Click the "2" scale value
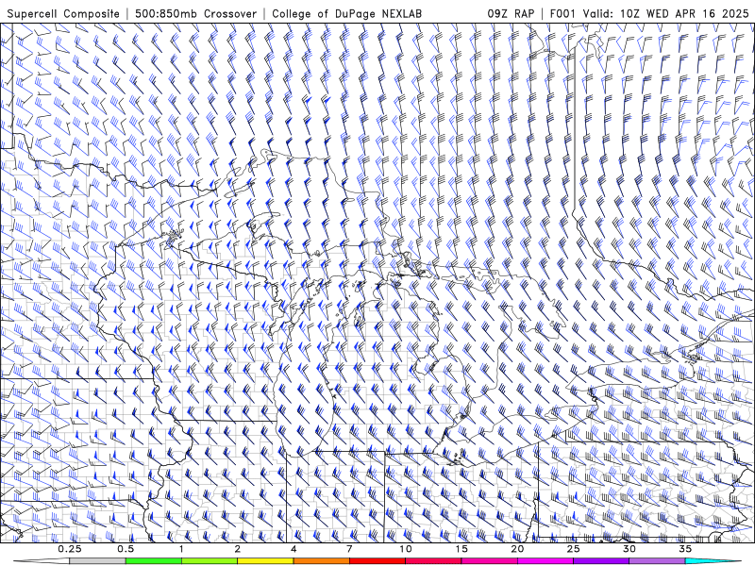The width and height of the screenshot is (755, 566). click(x=238, y=549)
